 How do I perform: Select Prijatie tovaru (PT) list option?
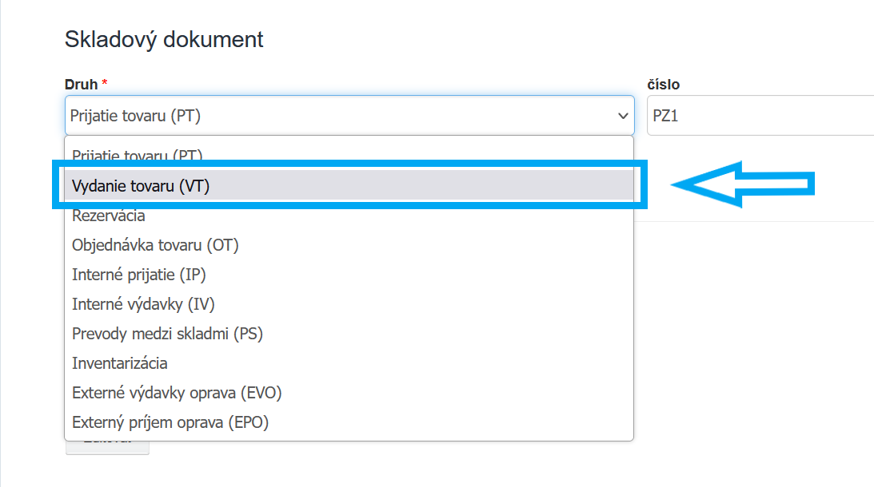pyautogui.click(x=137, y=155)
